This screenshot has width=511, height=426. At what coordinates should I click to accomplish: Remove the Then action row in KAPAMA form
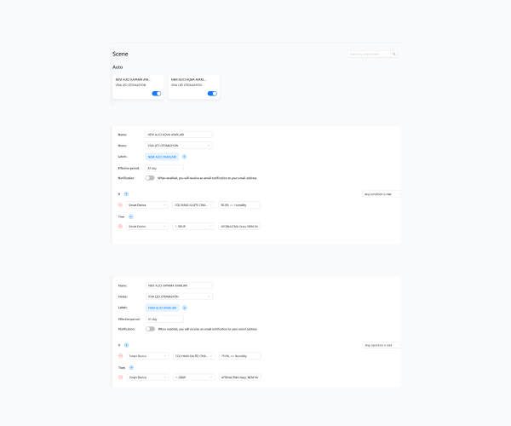121,377
